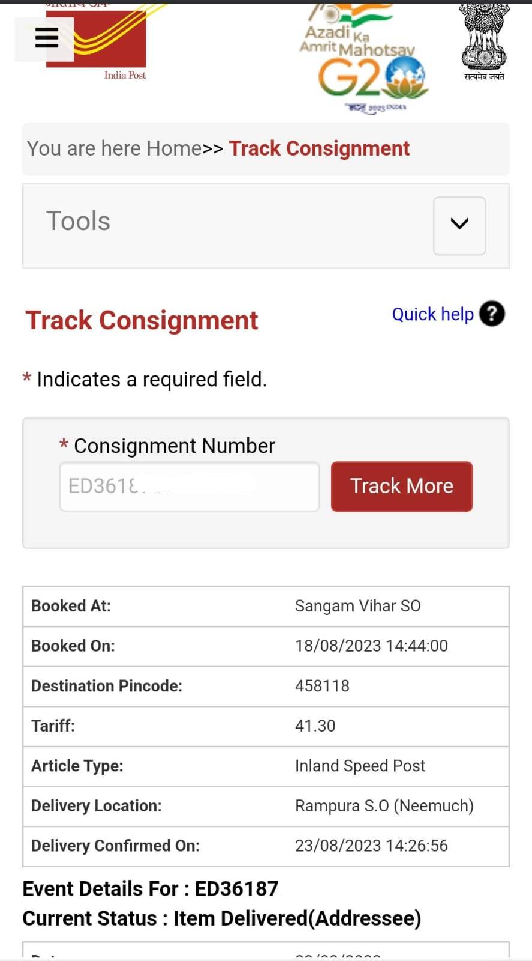The width and height of the screenshot is (532, 961).
Task: Click the Delivery Confirmed On timestamp value
Action: (371, 846)
